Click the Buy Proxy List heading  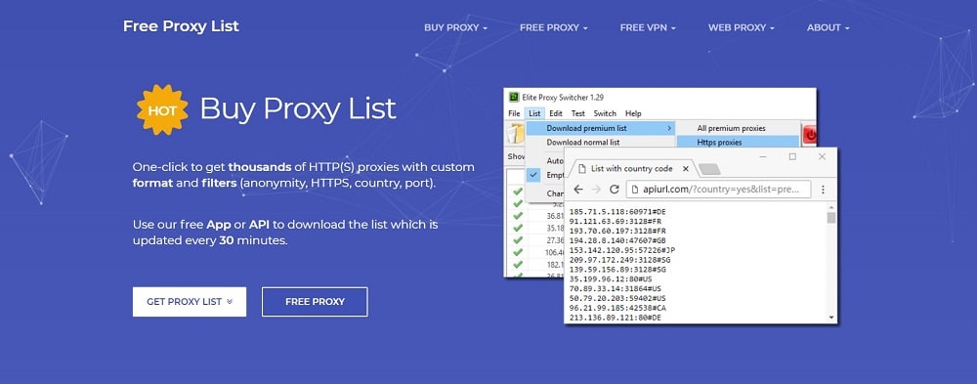click(x=298, y=108)
